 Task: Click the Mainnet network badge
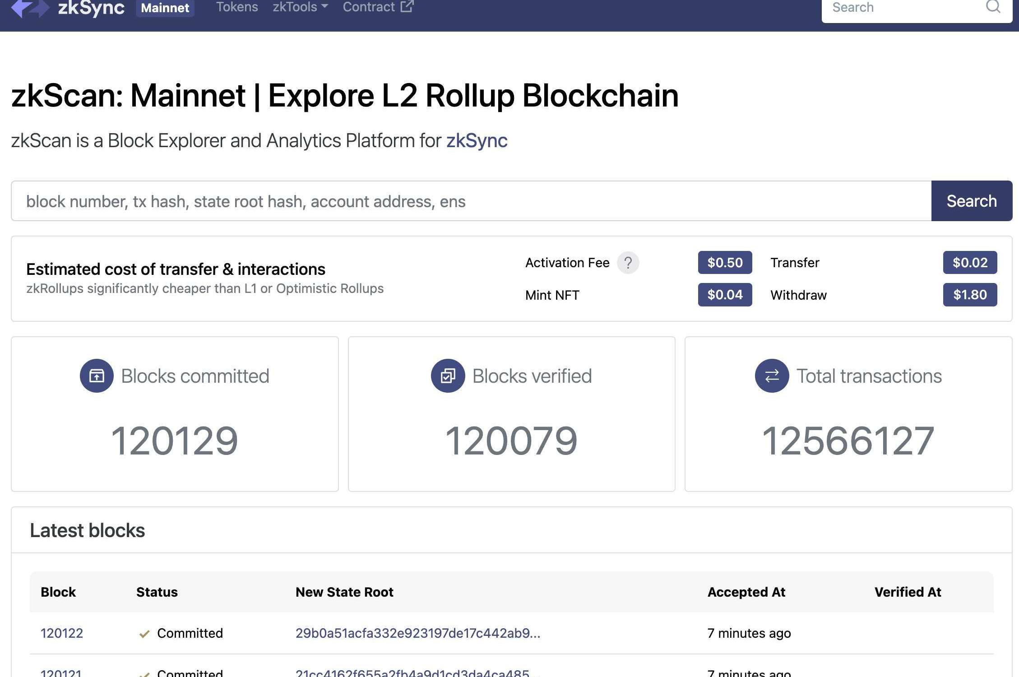point(165,8)
